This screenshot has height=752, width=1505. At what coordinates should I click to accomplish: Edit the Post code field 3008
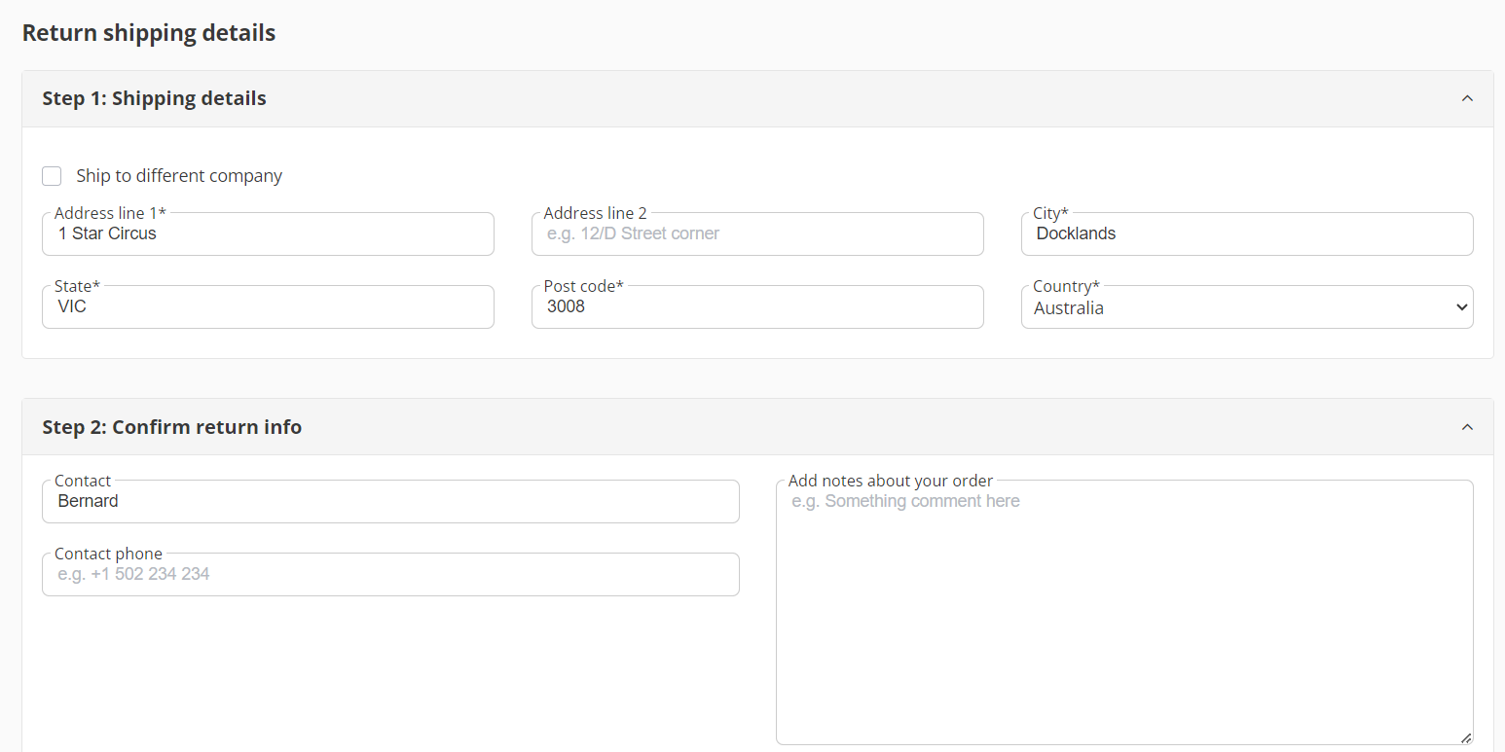coord(757,307)
